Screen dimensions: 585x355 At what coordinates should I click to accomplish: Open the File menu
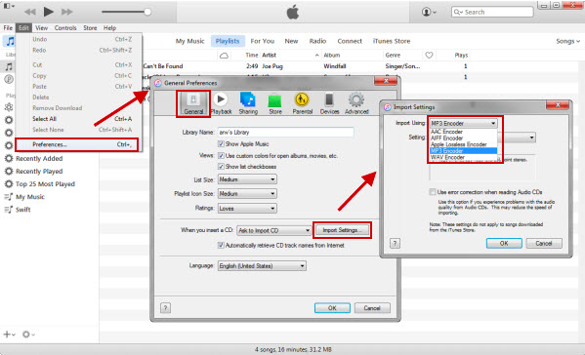coord(8,28)
